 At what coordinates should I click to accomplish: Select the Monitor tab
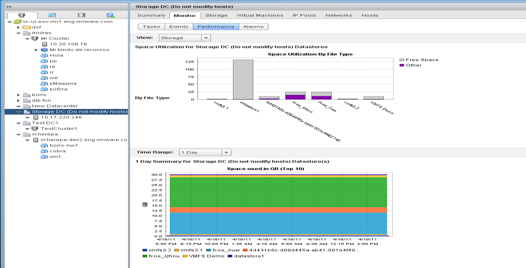click(185, 15)
